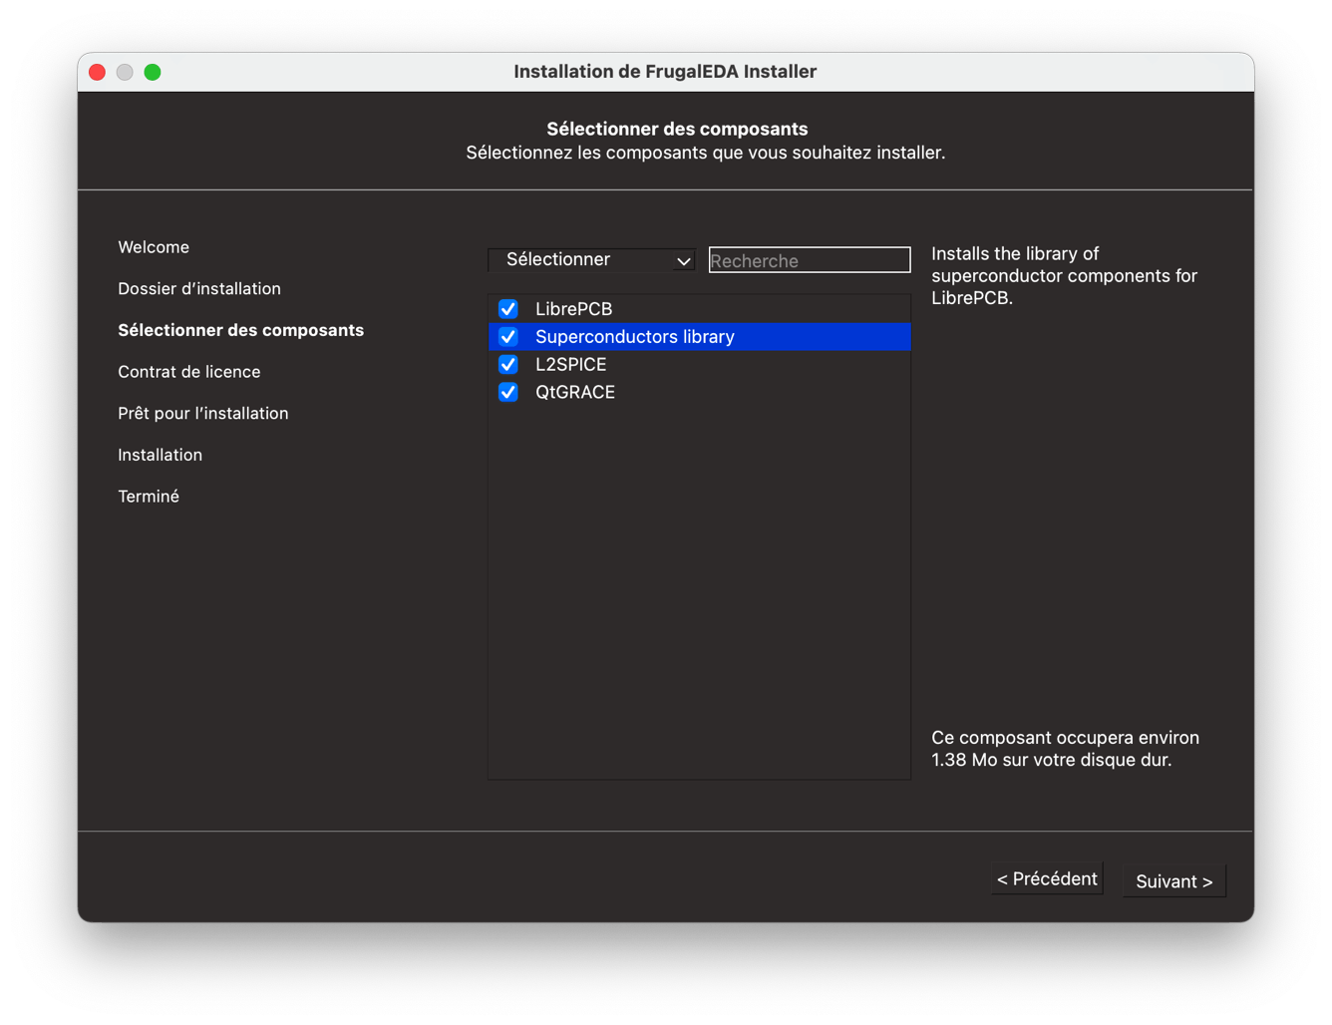Toggle the QtGRACE component checkbox
Image resolution: width=1332 pixels, height=1025 pixels.
(x=508, y=392)
